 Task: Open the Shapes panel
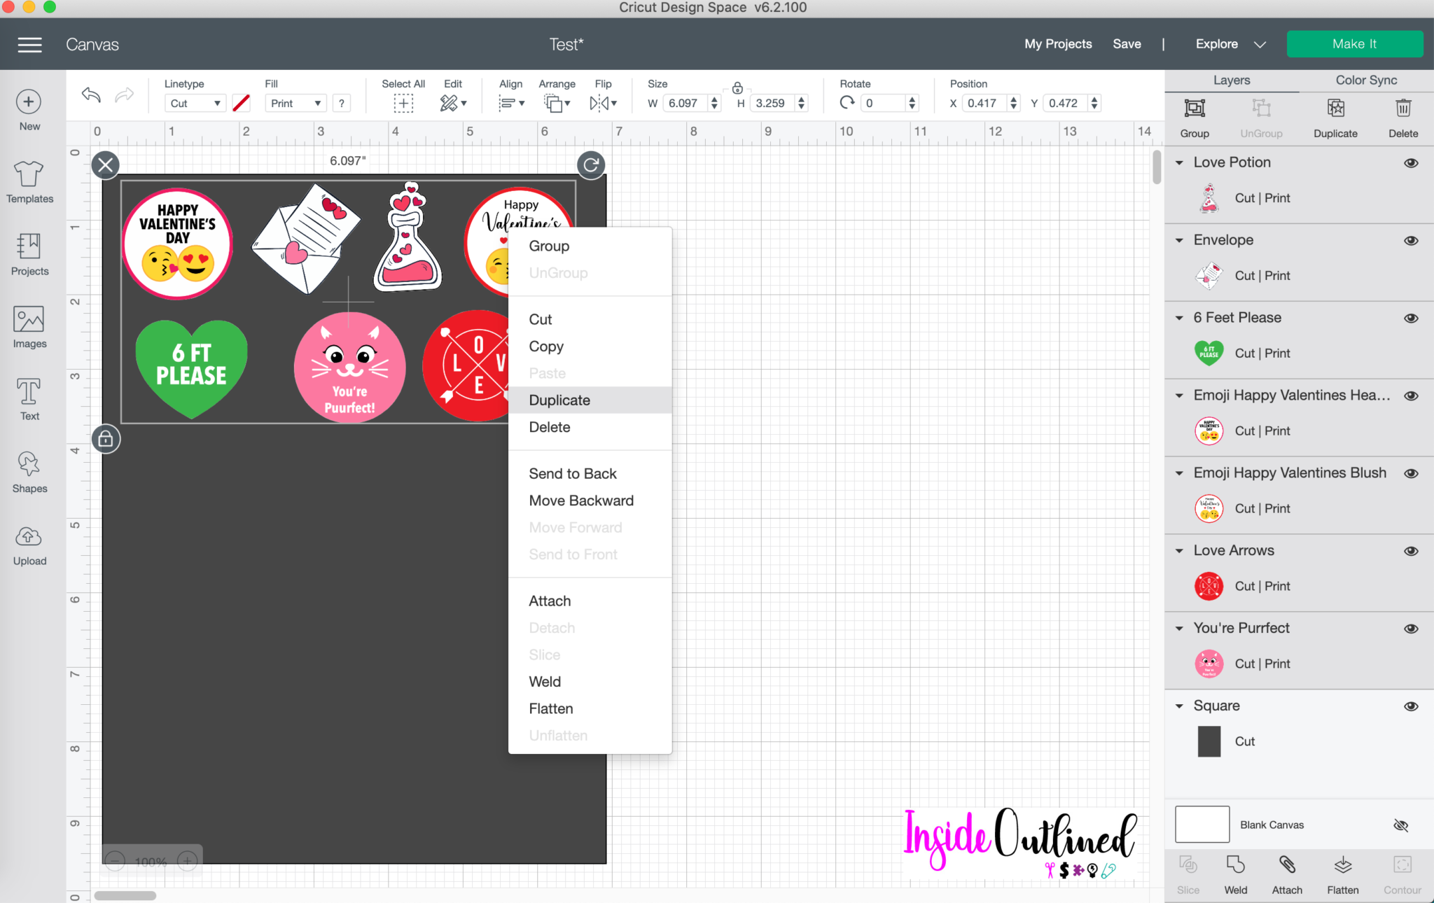click(x=29, y=470)
